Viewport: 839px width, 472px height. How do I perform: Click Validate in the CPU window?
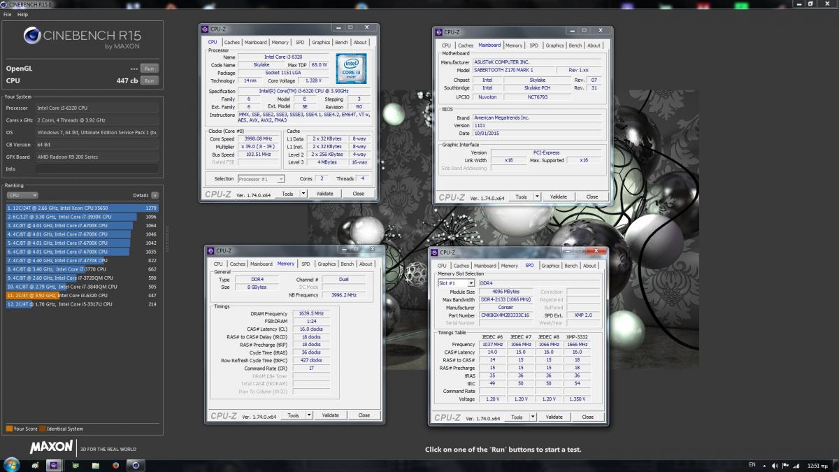coord(324,194)
